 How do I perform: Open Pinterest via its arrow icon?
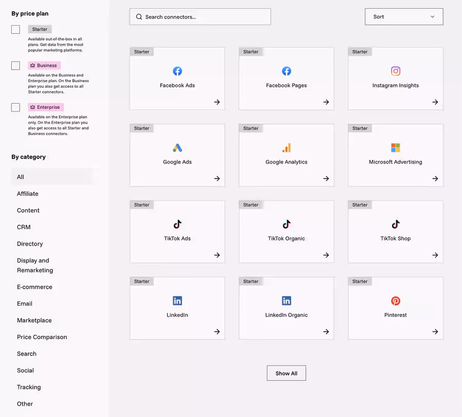pyautogui.click(x=435, y=331)
